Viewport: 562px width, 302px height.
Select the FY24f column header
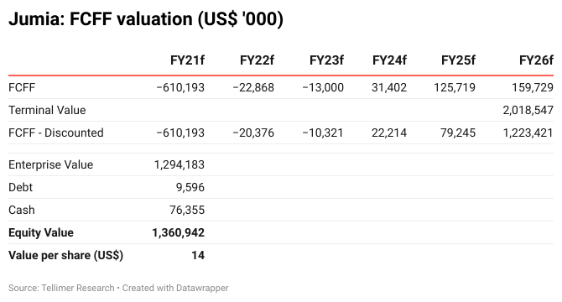389,60
